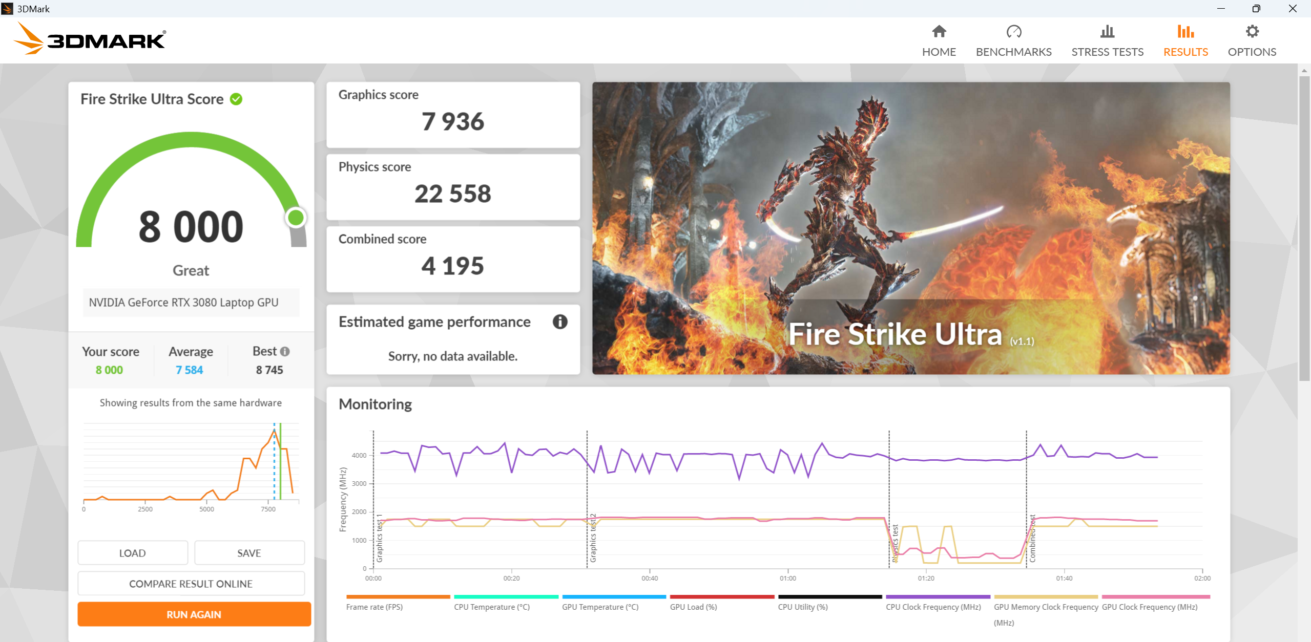The image size is (1311, 642).
Task: Open the Home icon in navigation
Action: point(939,32)
